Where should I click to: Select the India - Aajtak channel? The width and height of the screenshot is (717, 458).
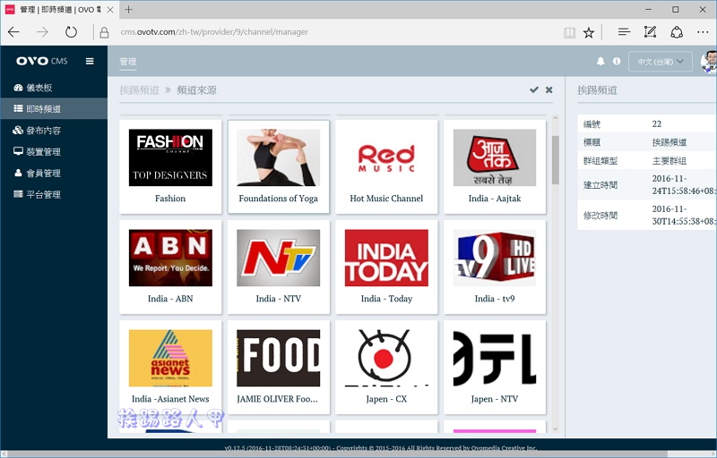point(495,166)
